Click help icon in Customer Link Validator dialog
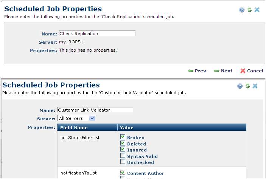Viewport: 266px width, 179px height. (x=240, y=86)
